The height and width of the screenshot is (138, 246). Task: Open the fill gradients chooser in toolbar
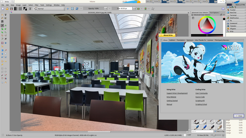(x=16, y=9)
